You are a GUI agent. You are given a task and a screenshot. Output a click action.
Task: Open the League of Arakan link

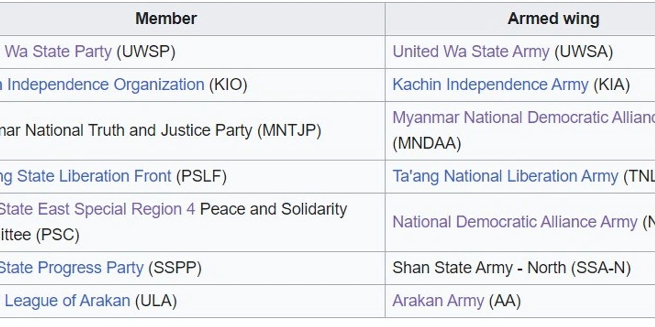tap(67, 301)
